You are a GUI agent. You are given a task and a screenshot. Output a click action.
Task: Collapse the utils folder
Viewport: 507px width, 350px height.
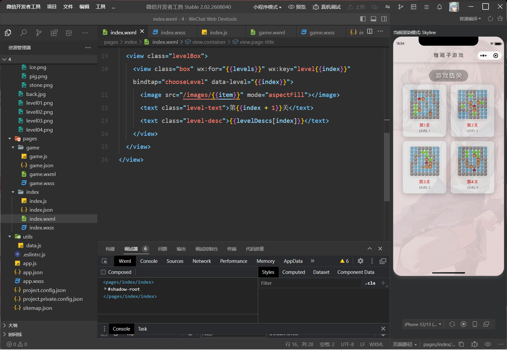point(10,237)
